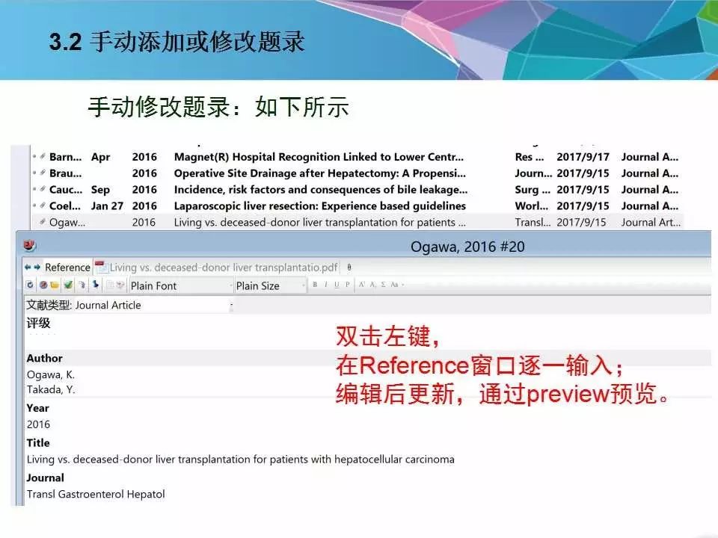Screen dimensions: 718x538
Task: Click Surg ... journal cell in Cauc... row
Action: click(533, 189)
